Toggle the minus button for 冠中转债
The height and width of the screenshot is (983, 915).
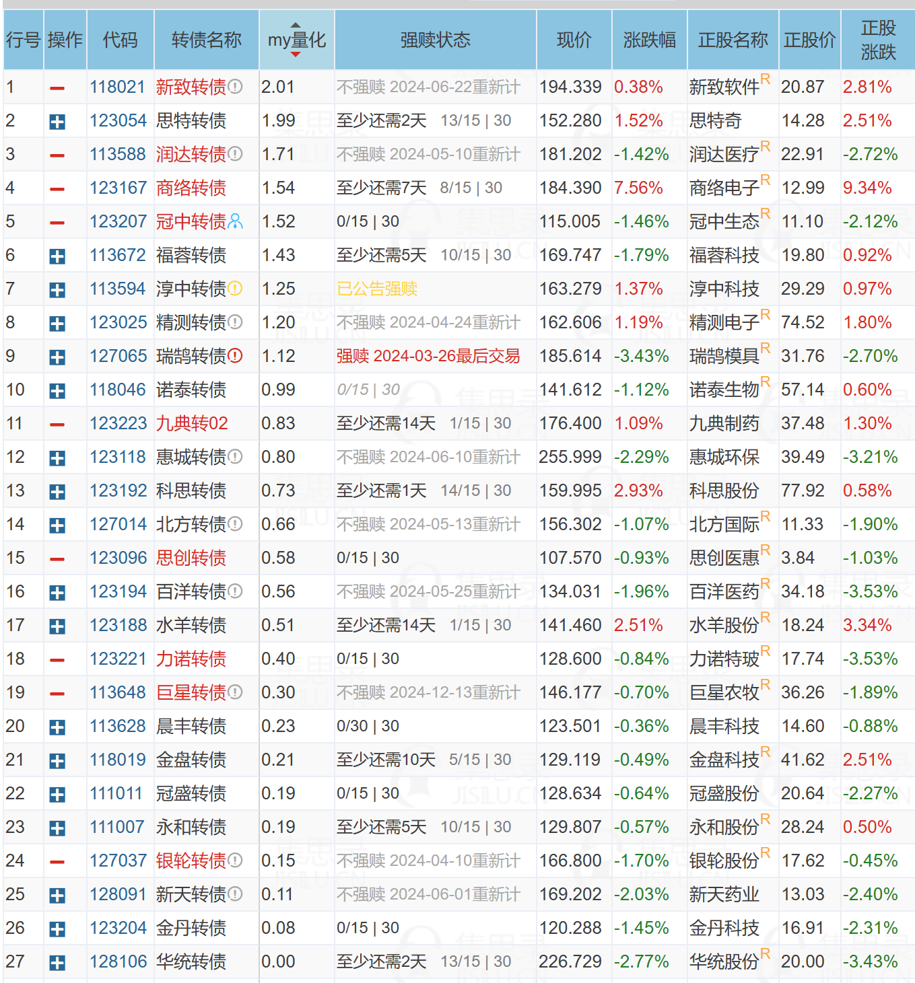(57, 223)
